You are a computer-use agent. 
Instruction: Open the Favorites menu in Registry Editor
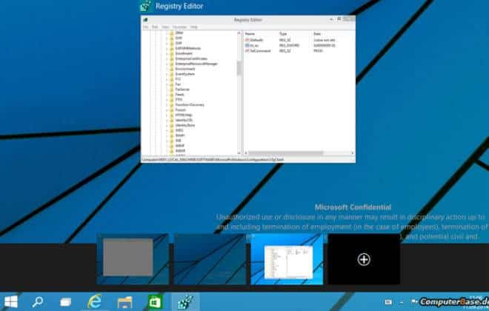pyautogui.click(x=179, y=27)
